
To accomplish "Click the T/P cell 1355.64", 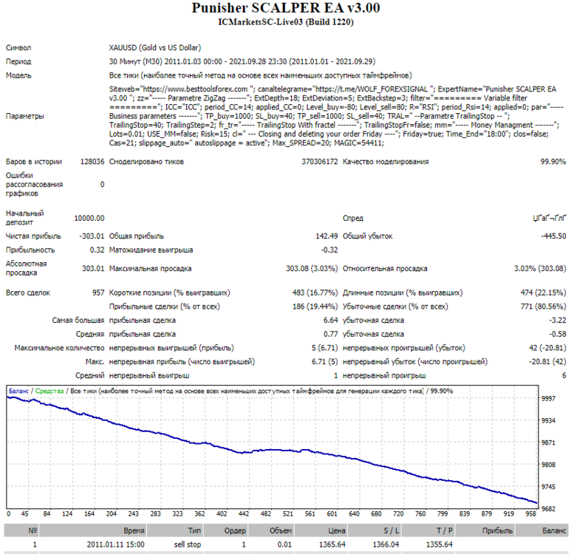I will (x=440, y=544).
